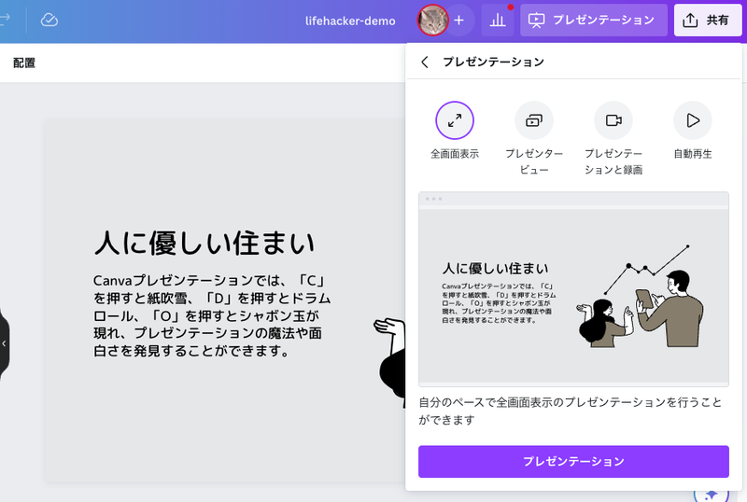This screenshot has width=747, height=502.
Task: Open the cat profile avatar
Action: (432, 20)
